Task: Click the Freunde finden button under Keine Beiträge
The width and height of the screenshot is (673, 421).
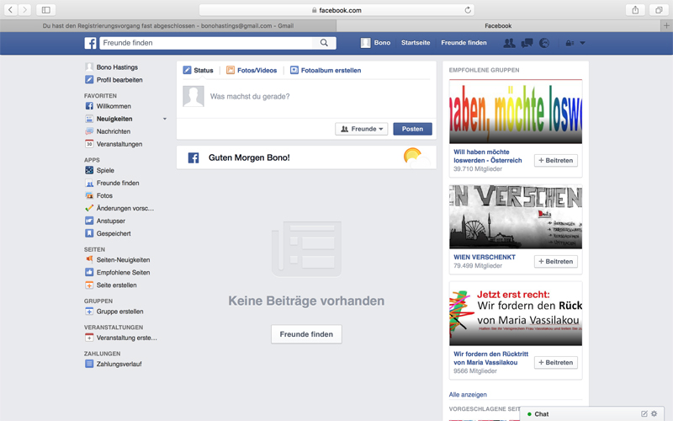Action: 306,334
